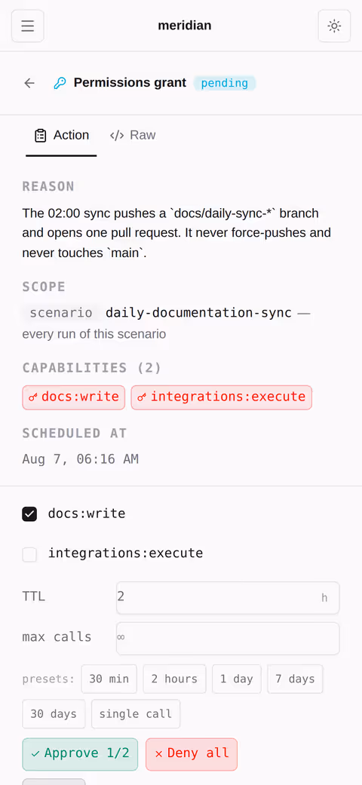This screenshot has height=785, width=362.
Task: Click the max calls input field
Action: point(228,638)
